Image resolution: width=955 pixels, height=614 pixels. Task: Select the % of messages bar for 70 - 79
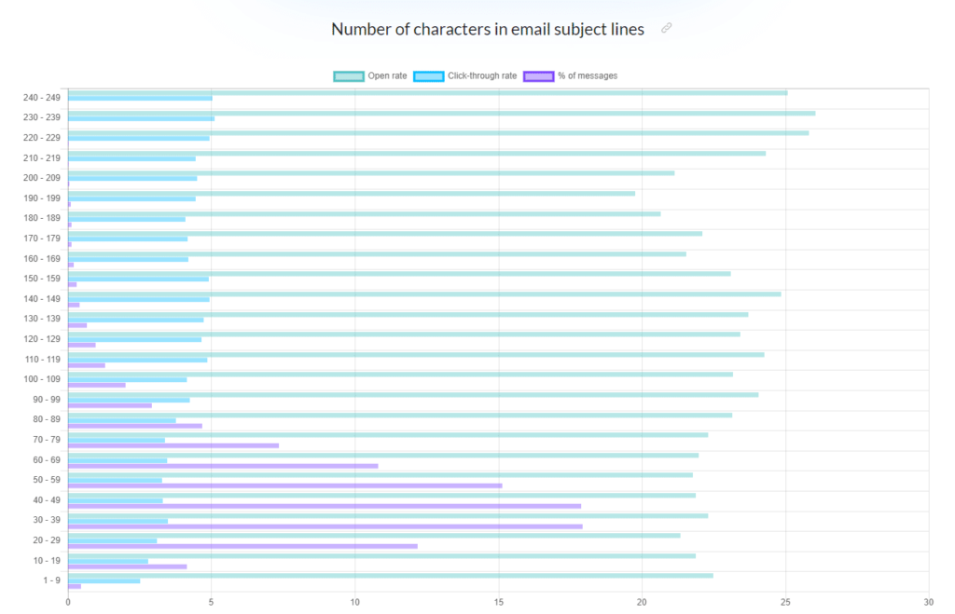[x=173, y=445]
